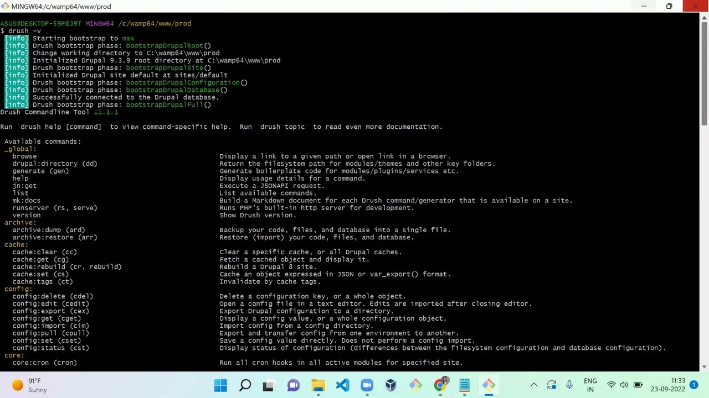Click 'cache:clear (cc)' command

tap(45, 252)
